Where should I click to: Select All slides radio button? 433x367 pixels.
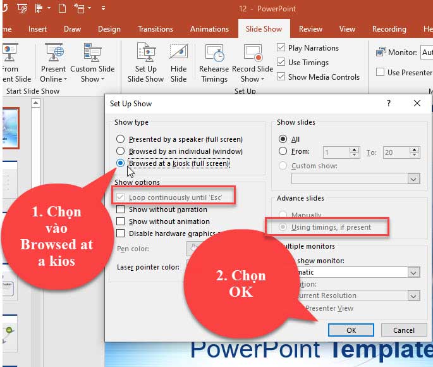click(x=283, y=139)
